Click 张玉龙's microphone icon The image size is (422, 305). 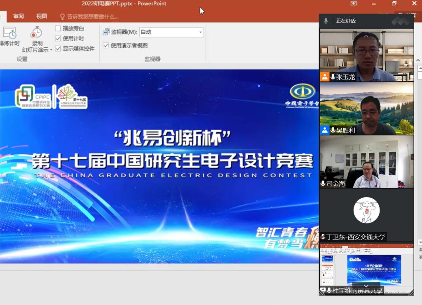pos(333,77)
